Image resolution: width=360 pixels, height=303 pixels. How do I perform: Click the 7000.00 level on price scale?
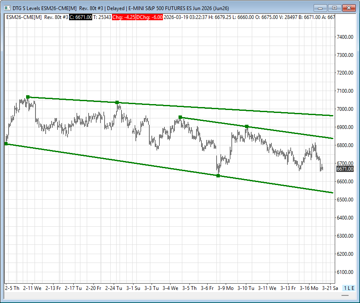tap(344, 109)
